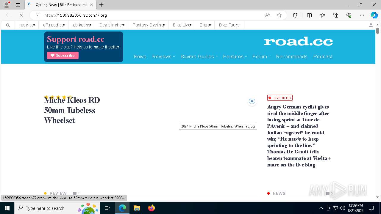Open the News menu item
The image size is (381, 214).
click(140, 56)
